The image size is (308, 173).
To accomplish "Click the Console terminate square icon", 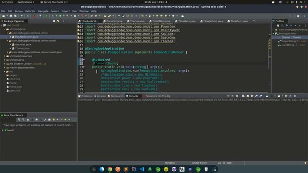I will click(237, 96).
